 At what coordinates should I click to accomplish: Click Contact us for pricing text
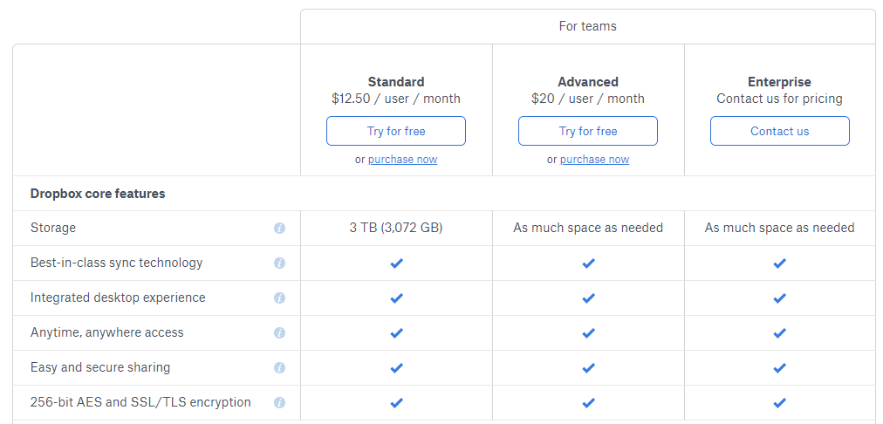[x=779, y=99]
